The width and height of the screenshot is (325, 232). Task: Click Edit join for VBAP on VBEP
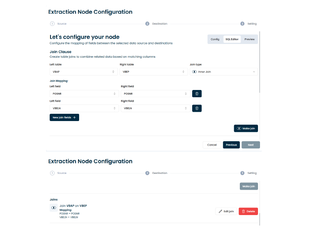coord(226,211)
